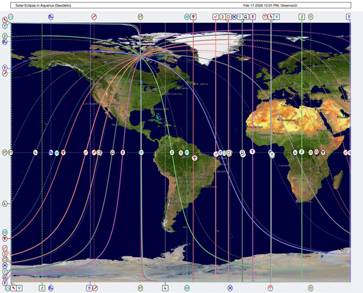Click the blue Pisces glyph on the bottom border

[x=230, y=288]
